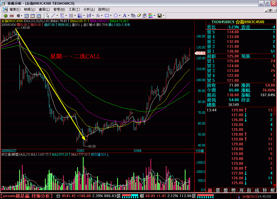Select the eraser tool
277x199 pixels.
point(139,16)
